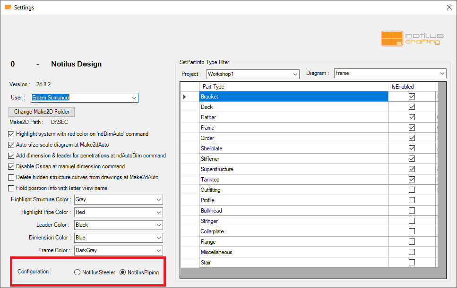Enable the Outfitting part type checkbox

click(x=412, y=190)
